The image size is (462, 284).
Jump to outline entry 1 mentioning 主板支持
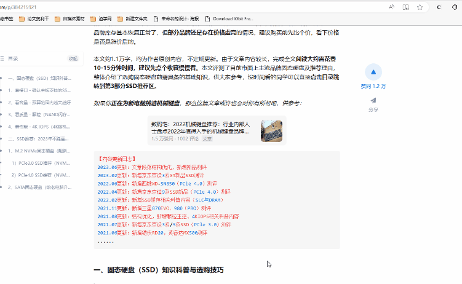[x=39, y=90]
